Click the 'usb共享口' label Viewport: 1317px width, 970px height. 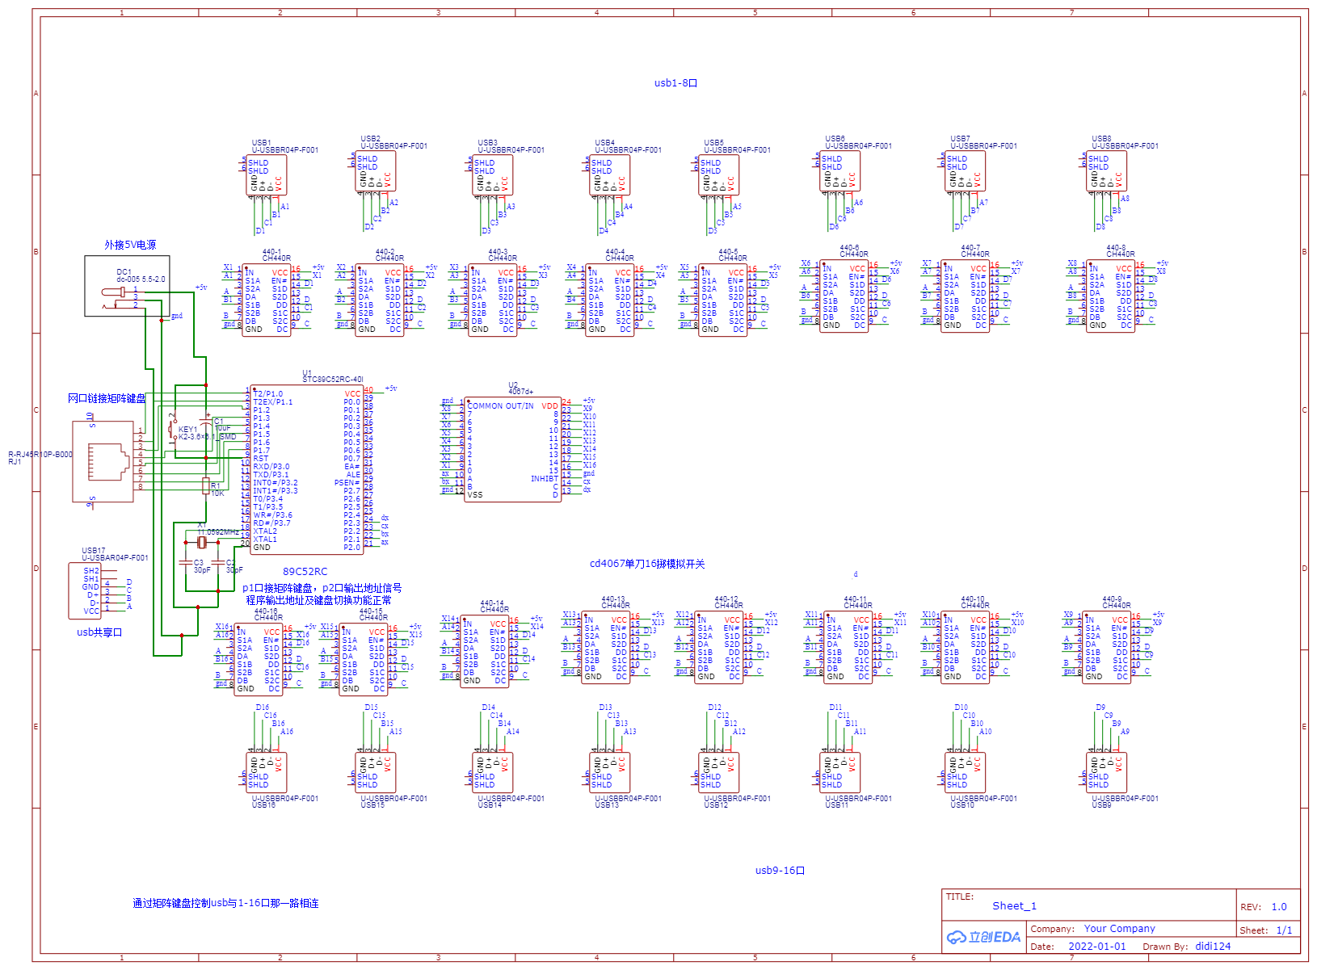coord(99,632)
